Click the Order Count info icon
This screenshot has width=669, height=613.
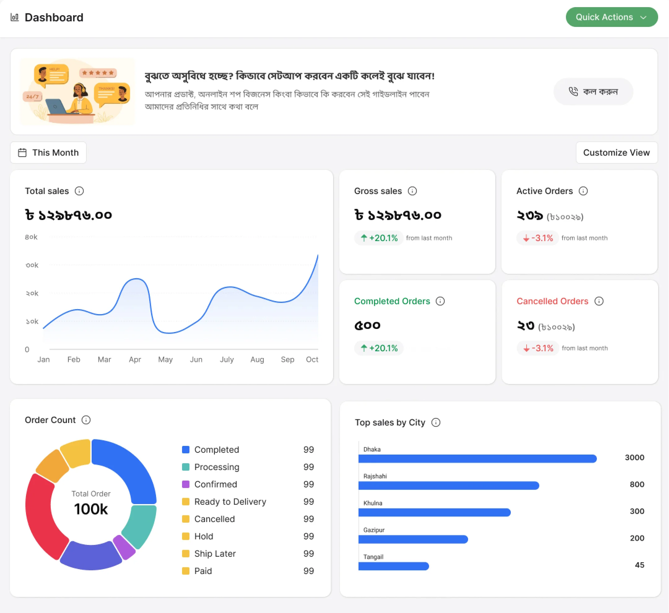pos(86,420)
